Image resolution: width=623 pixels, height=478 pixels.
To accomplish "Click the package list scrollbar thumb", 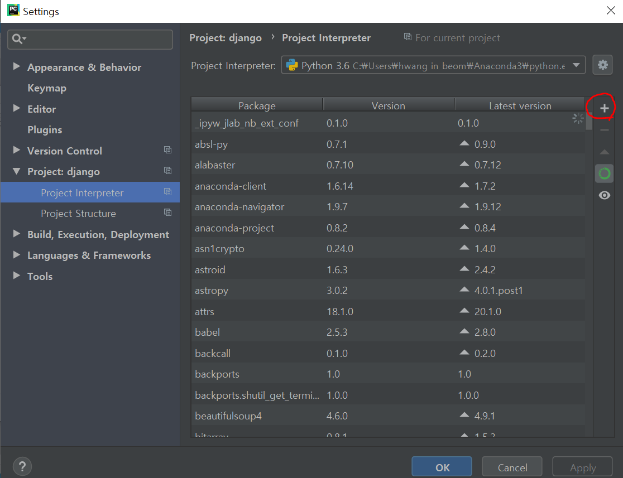I will [x=589, y=121].
